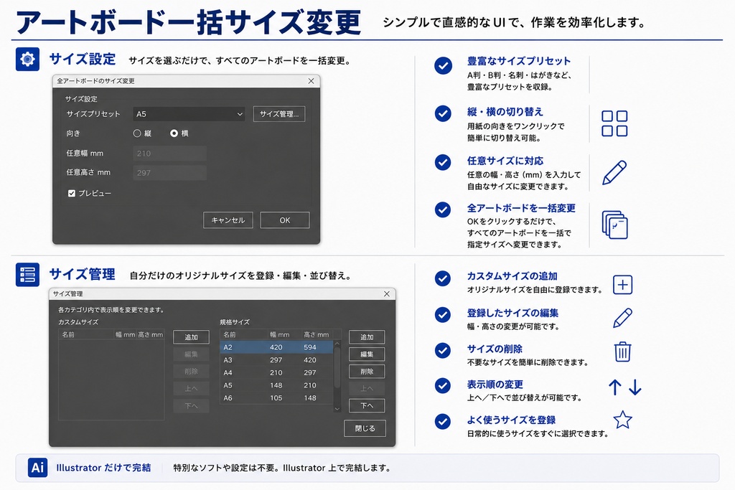Click the up arrow icon beside 表示順の変更
The image size is (735, 490).
615,387
